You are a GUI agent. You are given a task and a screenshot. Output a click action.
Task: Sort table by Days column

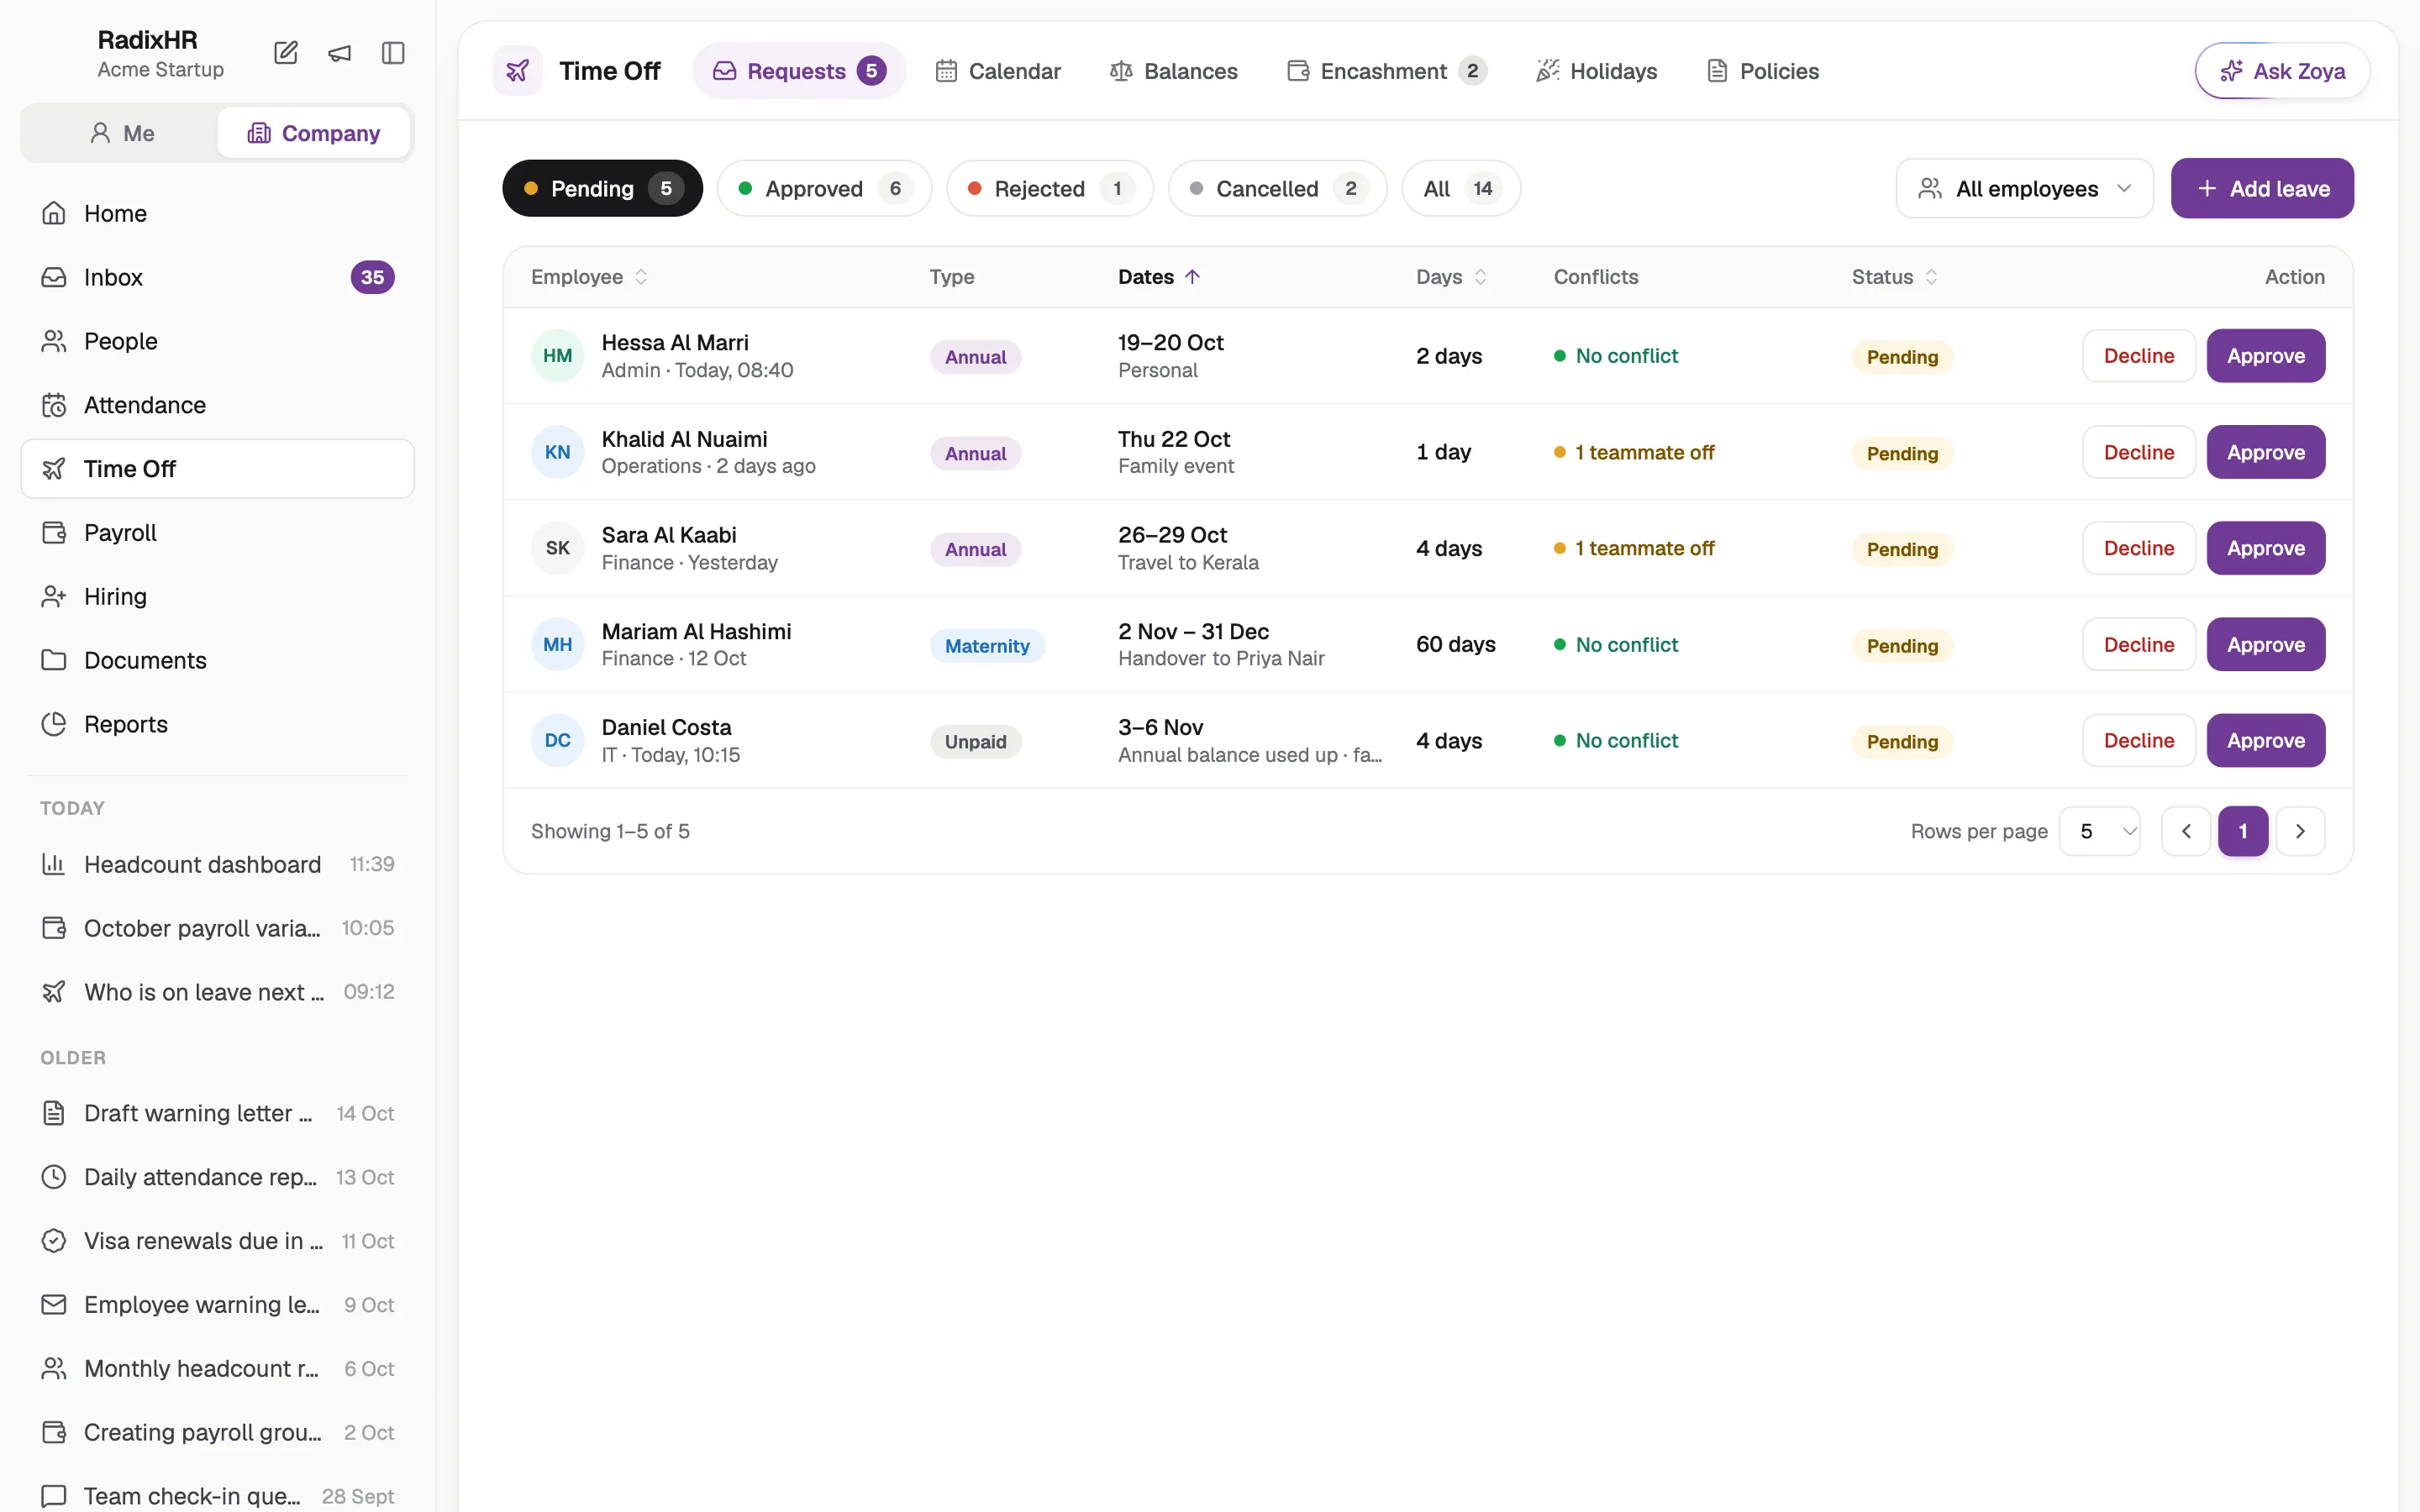1451,277
